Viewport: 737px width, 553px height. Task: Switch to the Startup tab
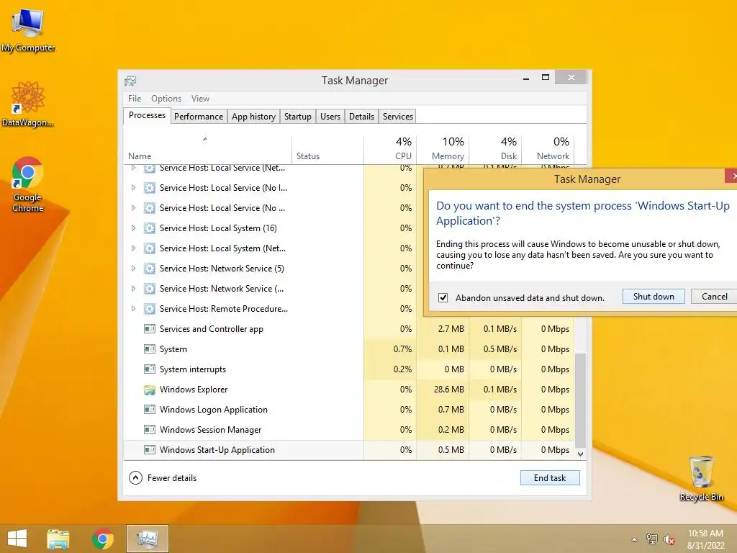pos(297,117)
